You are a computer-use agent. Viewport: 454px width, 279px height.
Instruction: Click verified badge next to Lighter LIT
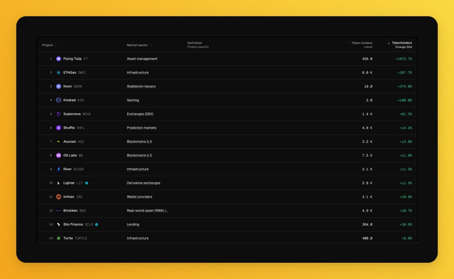(87, 183)
